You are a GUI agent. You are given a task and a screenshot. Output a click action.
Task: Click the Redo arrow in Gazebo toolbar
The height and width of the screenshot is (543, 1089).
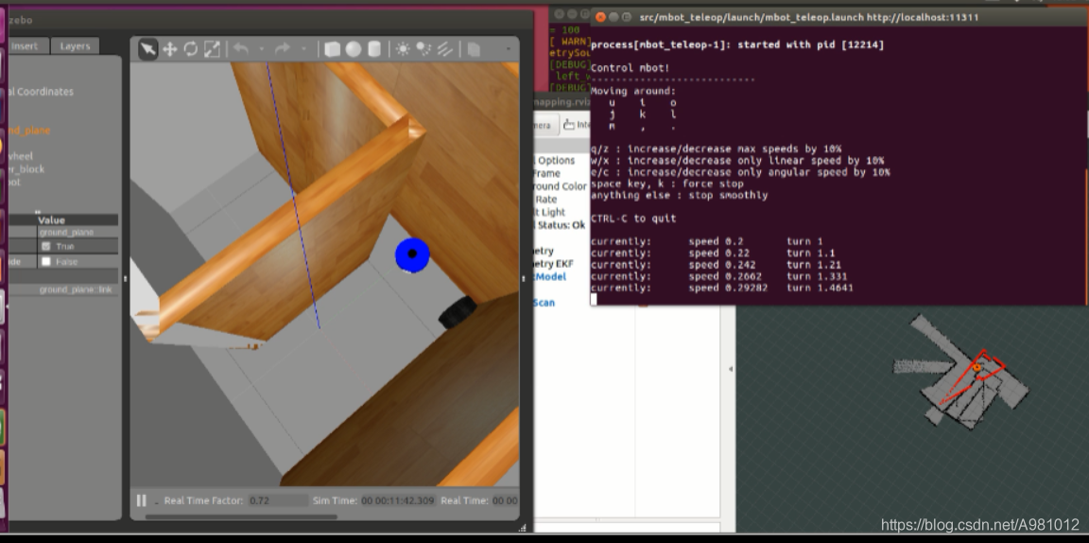pos(282,49)
